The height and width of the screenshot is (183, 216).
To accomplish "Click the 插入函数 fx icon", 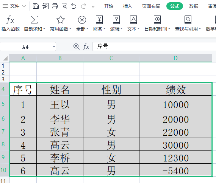I will point(11,20).
